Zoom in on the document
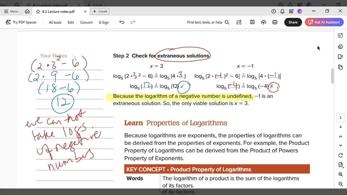 click(340, 175)
